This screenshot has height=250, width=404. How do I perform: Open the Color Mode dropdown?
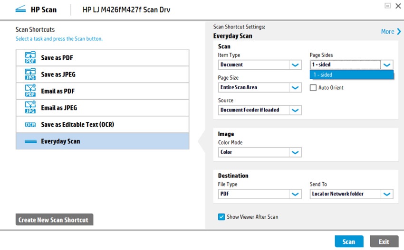point(295,152)
